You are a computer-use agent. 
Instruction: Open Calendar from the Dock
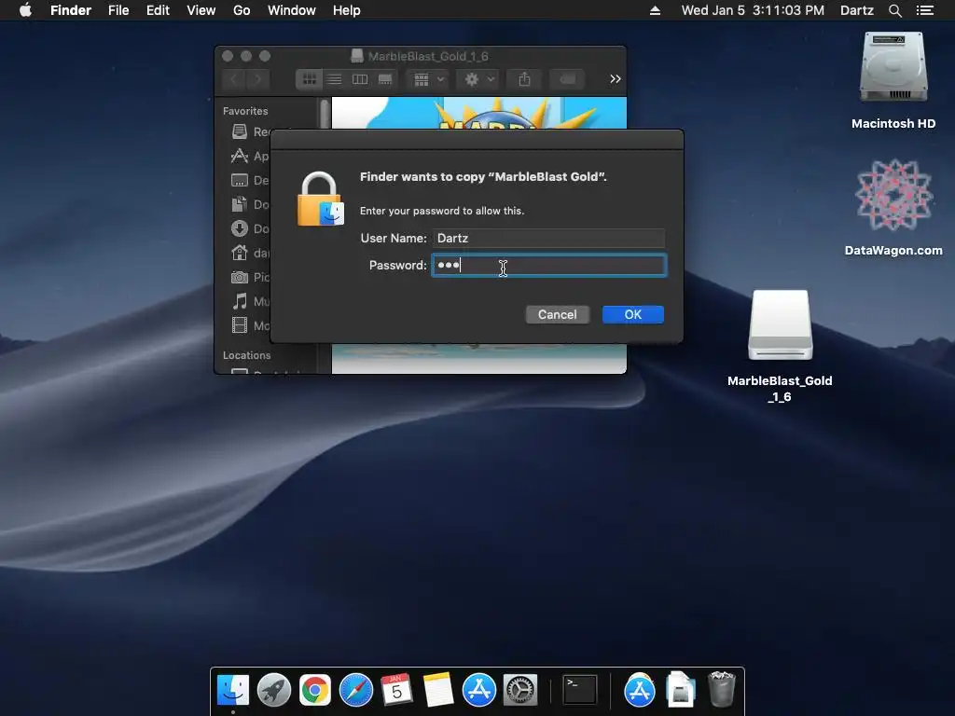click(396, 690)
